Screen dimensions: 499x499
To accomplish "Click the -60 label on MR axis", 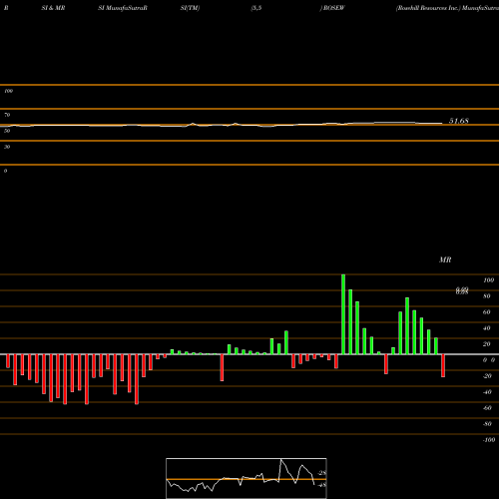I will click(x=487, y=408).
